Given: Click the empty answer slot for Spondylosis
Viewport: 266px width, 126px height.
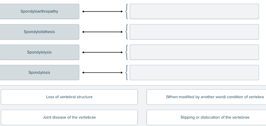Looking at the screenshot, I should (x=194, y=72).
